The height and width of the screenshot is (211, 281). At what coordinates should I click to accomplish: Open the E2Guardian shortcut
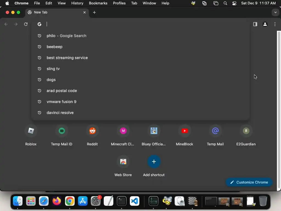[246, 136]
